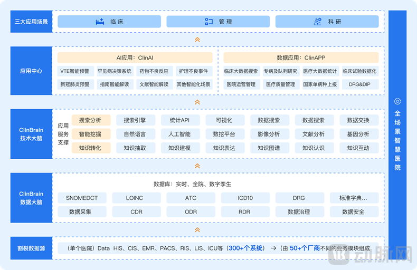Pick the DRG&DIP box
The height and width of the screenshot is (270, 417).
(361, 84)
